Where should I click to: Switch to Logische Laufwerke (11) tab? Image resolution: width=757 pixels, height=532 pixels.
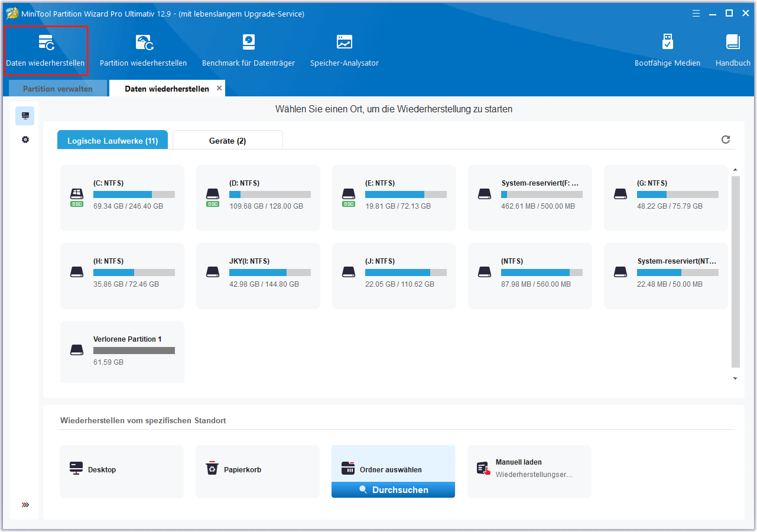[x=112, y=141]
